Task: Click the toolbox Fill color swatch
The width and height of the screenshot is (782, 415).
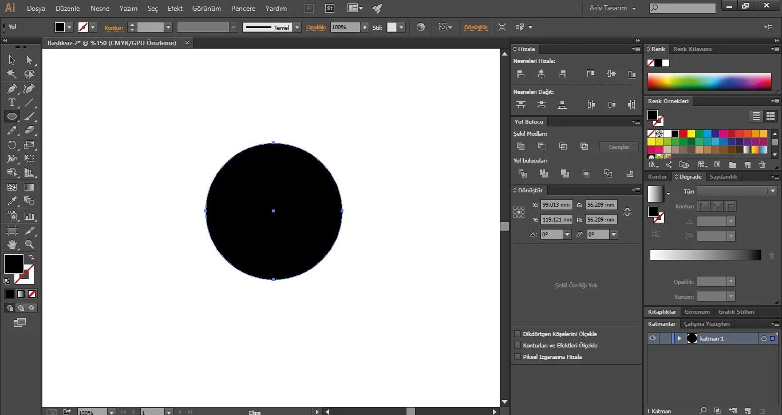Action: (14, 264)
